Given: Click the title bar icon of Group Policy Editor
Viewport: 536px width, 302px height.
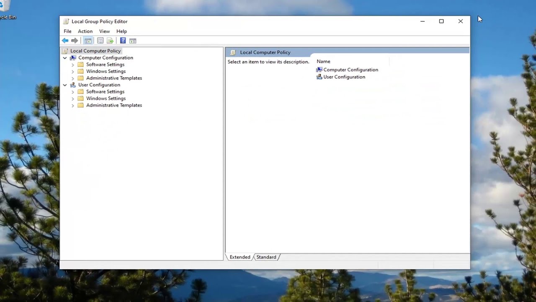Looking at the screenshot, I should coord(66,21).
